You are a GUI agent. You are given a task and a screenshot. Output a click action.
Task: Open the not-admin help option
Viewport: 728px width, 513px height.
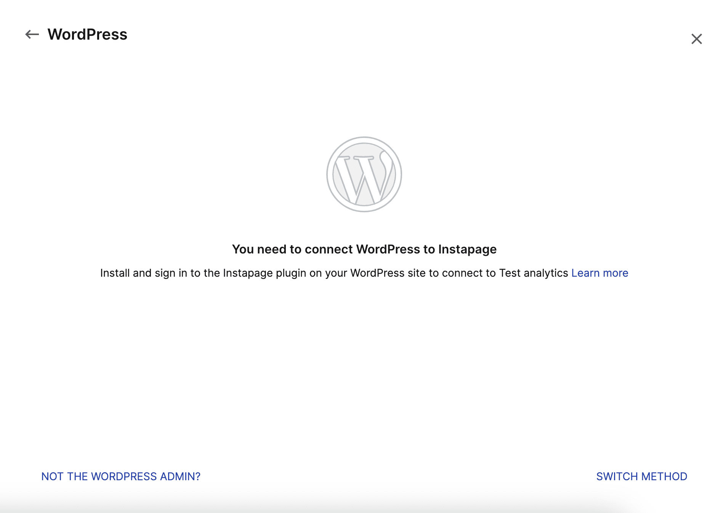(x=121, y=476)
